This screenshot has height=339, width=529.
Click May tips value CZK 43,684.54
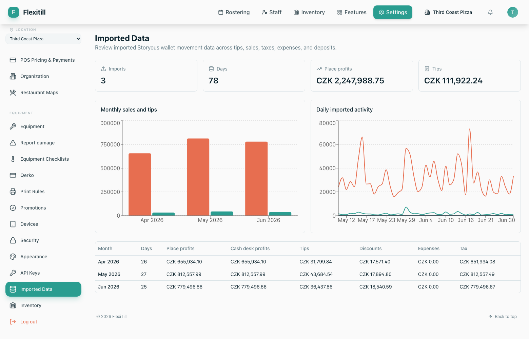pyautogui.click(x=316, y=274)
